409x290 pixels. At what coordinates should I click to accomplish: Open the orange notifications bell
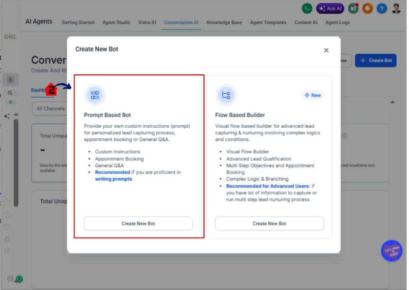click(367, 8)
